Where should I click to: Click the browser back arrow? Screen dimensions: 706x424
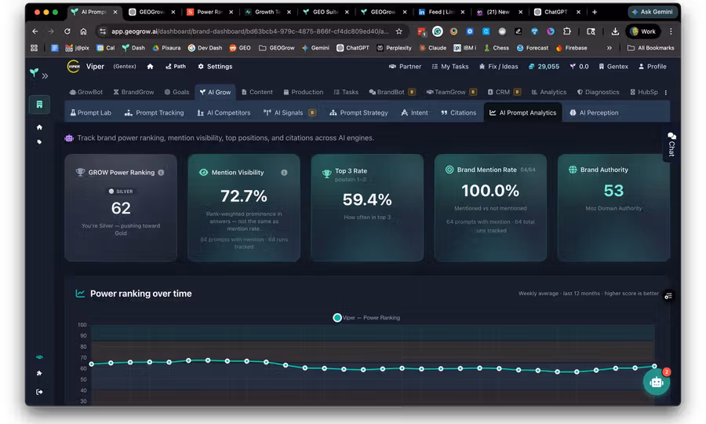tap(35, 31)
